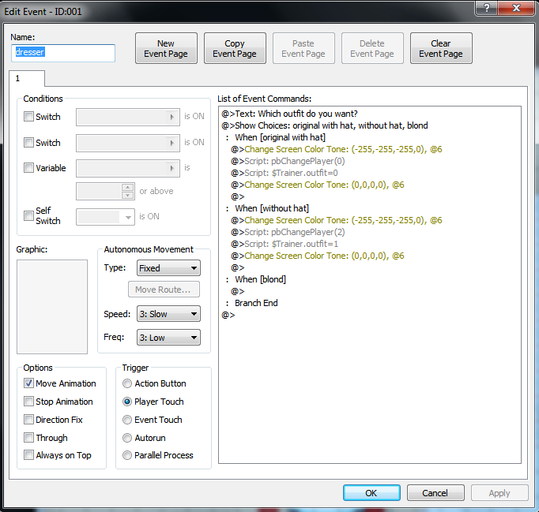Enable the Through option checkbox
Screen dimensions: 539x512
[29, 438]
